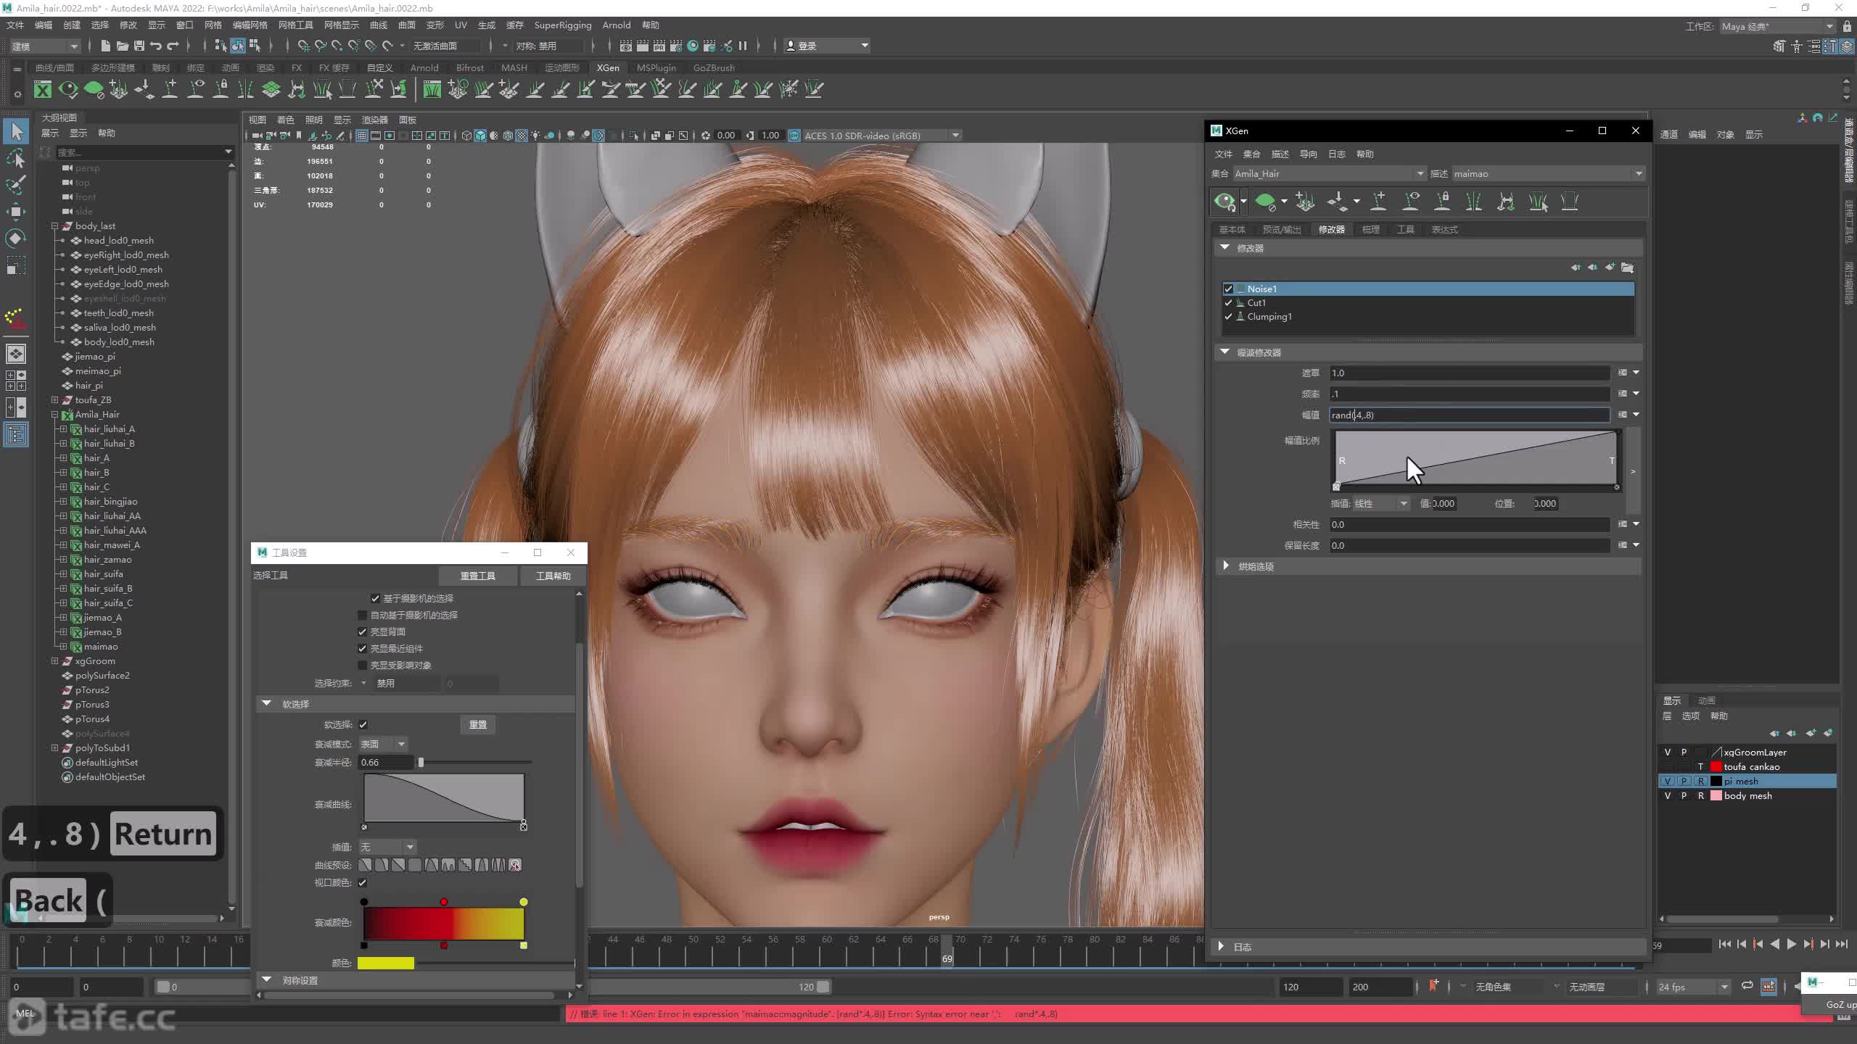Click the 衰减半径 slider handle
The image size is (1857, 1044).
point(421,762)
